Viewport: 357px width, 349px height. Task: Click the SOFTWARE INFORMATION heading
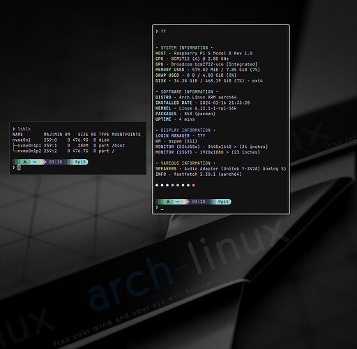coord(187,91)
